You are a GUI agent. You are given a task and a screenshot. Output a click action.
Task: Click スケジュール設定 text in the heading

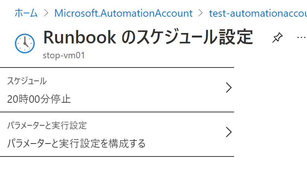coord(194,37)
